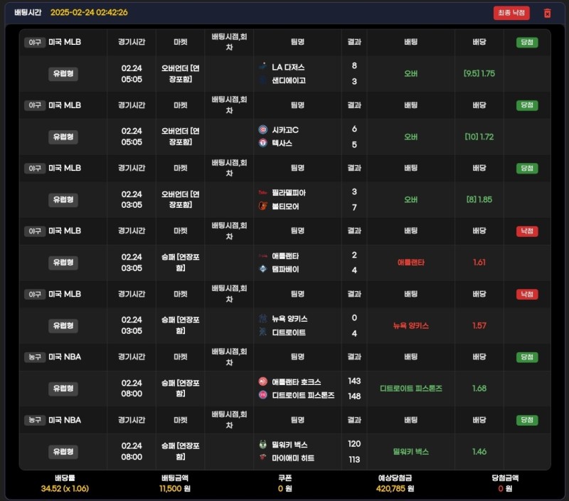Click the 마이애미 히트 team logo

pos(263,458)
